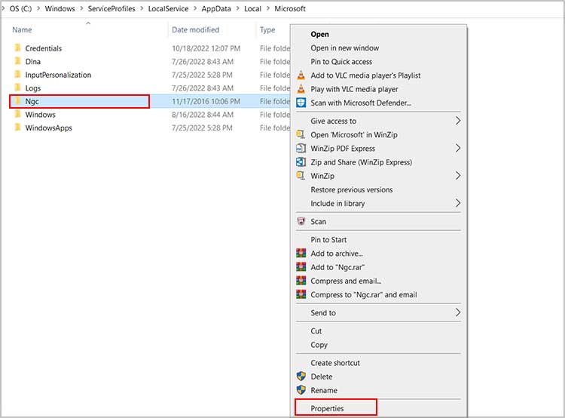The image size is (565, 418).
Task: Click WinZip icon beside Zip and Share
Action: pyautogui.click(x=301, y=162)
